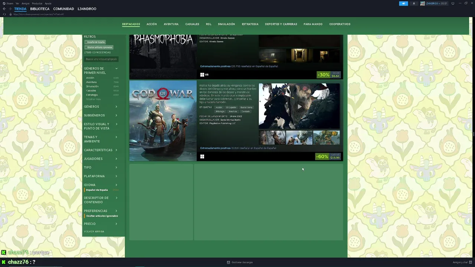The height and width of the screenshot is (267, 475).
Task: Click Mostrar más under top-level genres
Action: (94, 99)
